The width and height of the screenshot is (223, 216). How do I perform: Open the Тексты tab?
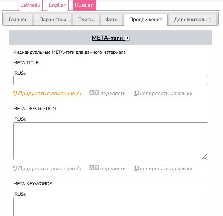[86, 20]
